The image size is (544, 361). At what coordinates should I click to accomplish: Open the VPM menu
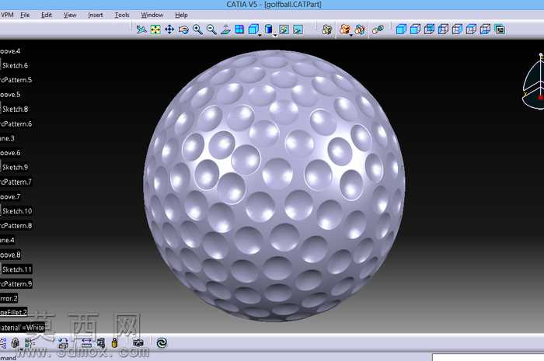coord(7,15)
